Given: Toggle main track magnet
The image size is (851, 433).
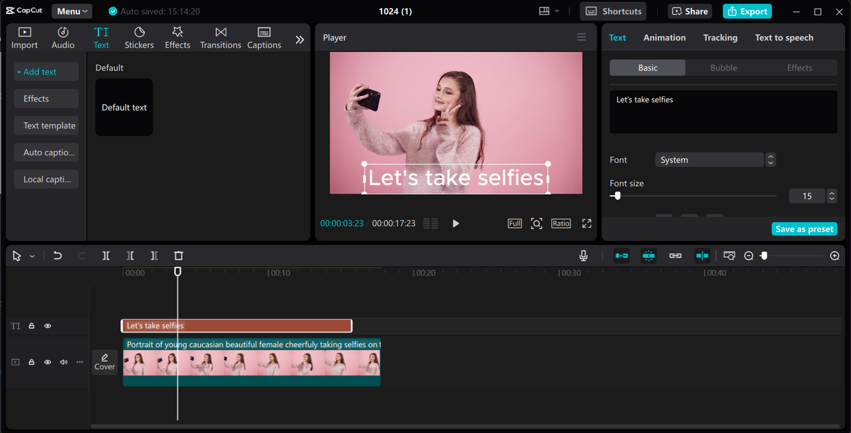Looking at the screenshot, I should 622,255.
